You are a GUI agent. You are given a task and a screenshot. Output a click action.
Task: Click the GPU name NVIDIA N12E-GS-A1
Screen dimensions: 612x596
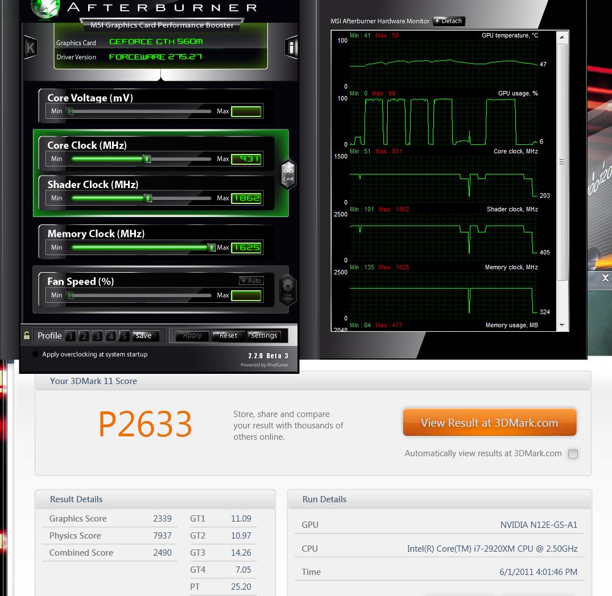[539, 525]
